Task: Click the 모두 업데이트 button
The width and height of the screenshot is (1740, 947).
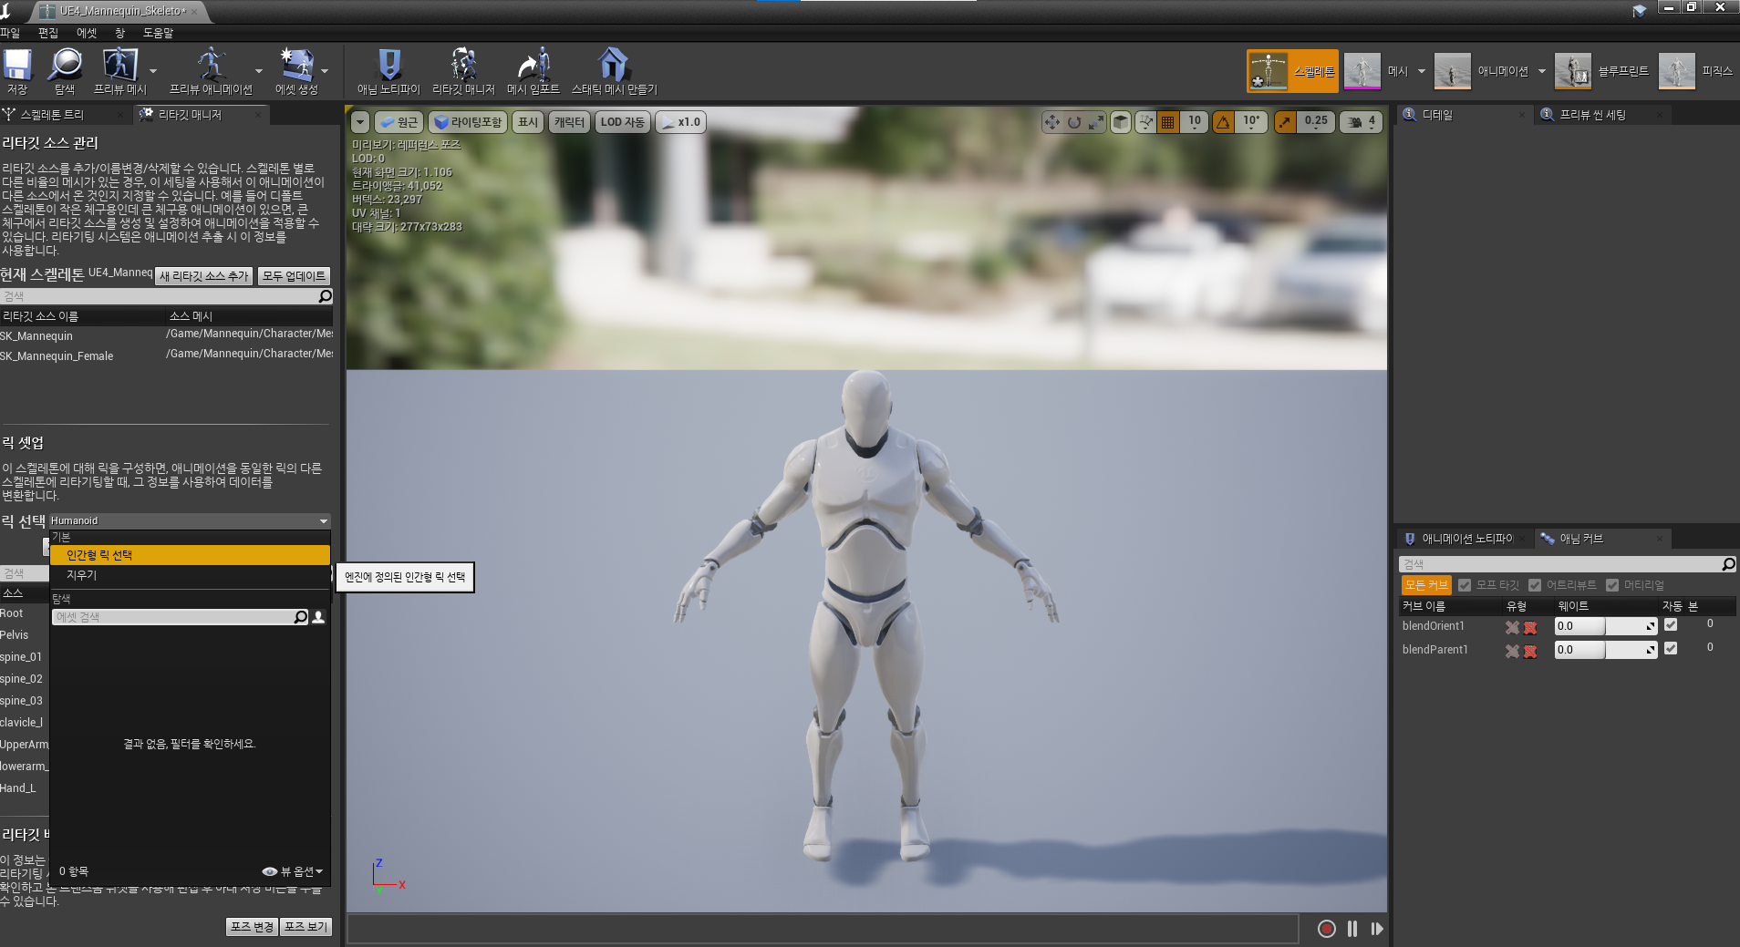Action: (x=294, y=276)
